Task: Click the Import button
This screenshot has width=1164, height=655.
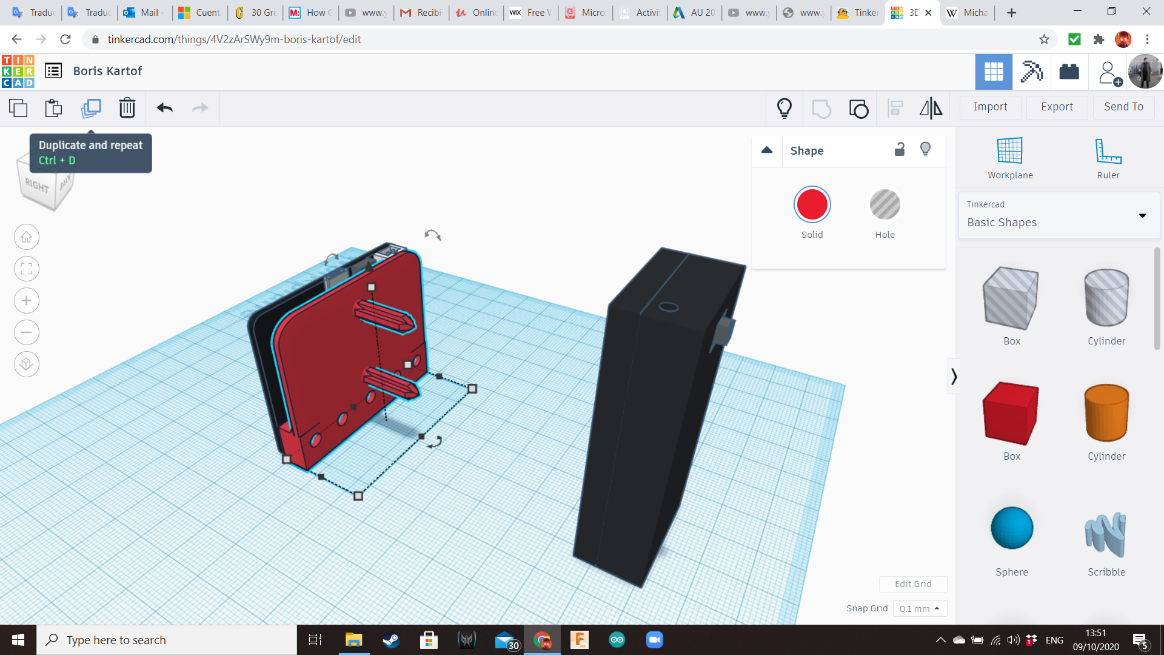Action: pyautogui.click(x=990, y=107)
